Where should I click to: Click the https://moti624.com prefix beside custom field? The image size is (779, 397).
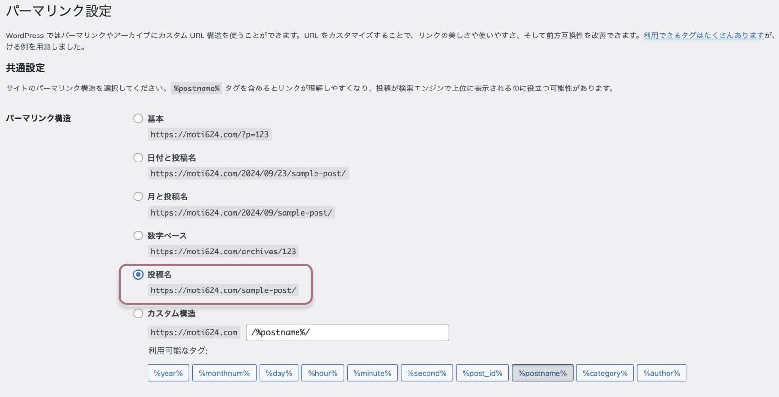click(194, 332)
